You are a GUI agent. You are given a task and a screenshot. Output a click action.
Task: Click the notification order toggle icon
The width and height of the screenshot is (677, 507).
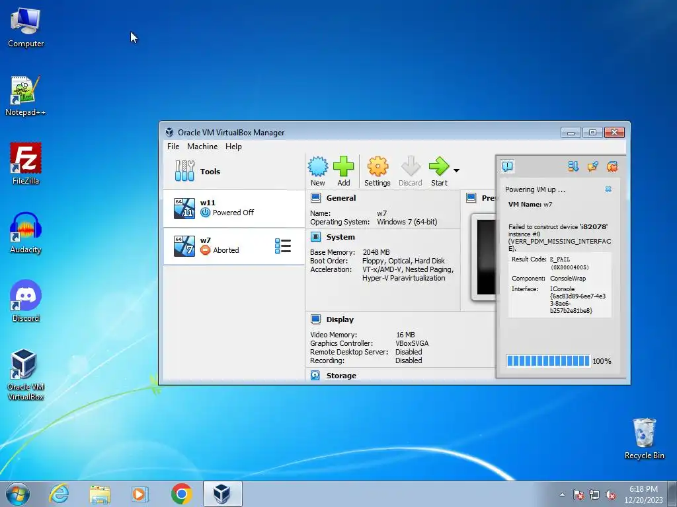(x=573, y=166)
